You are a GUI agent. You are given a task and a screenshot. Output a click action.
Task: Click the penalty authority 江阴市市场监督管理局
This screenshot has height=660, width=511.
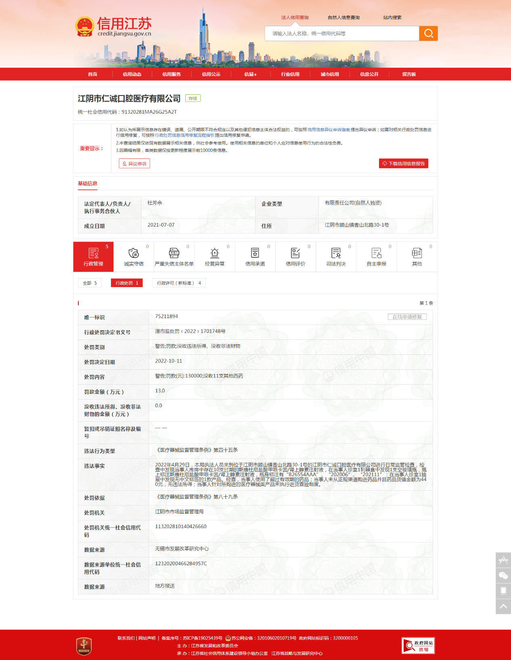point(179,512)
